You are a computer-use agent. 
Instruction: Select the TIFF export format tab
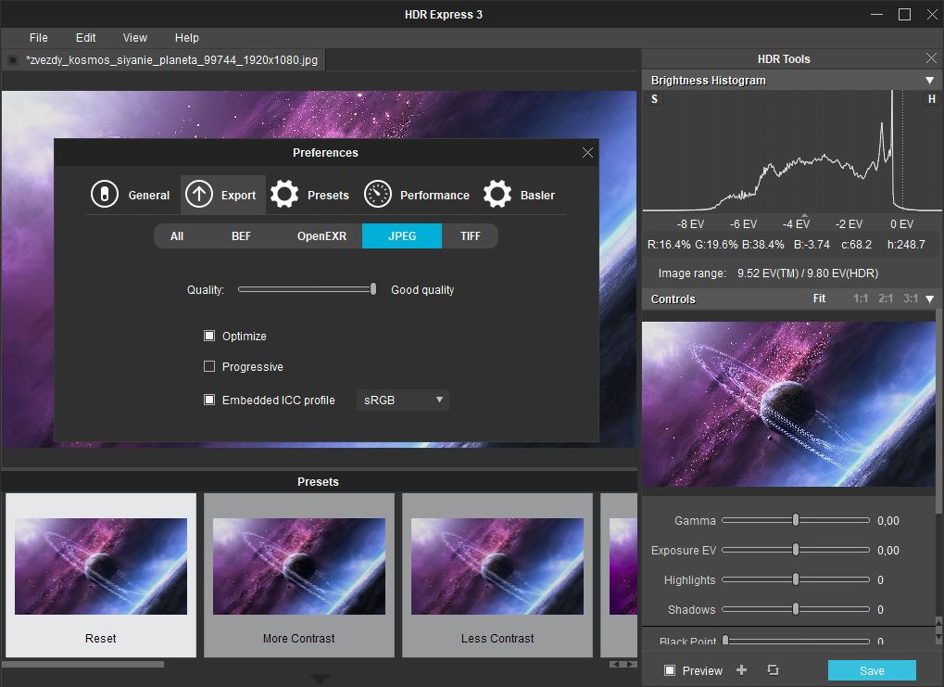coord(471,236)
